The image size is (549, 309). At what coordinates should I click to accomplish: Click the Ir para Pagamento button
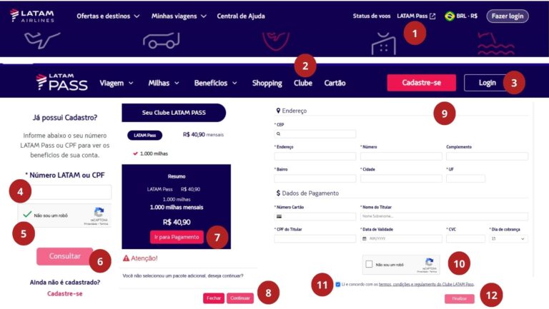coord(177,237)
